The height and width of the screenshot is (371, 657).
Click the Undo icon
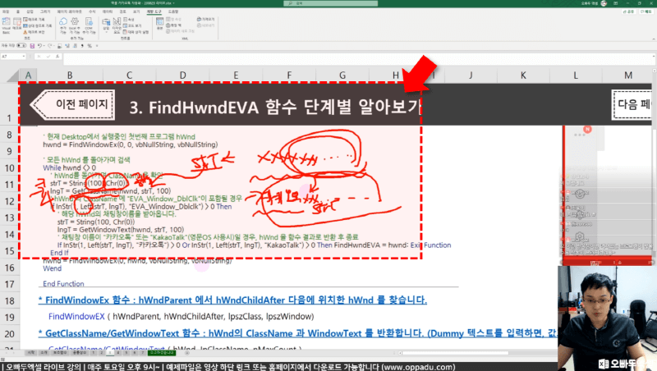[x=39, y=45]
